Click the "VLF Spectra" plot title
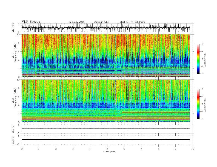The width and height of the screenshot is (217, 167). click(31, 22)
